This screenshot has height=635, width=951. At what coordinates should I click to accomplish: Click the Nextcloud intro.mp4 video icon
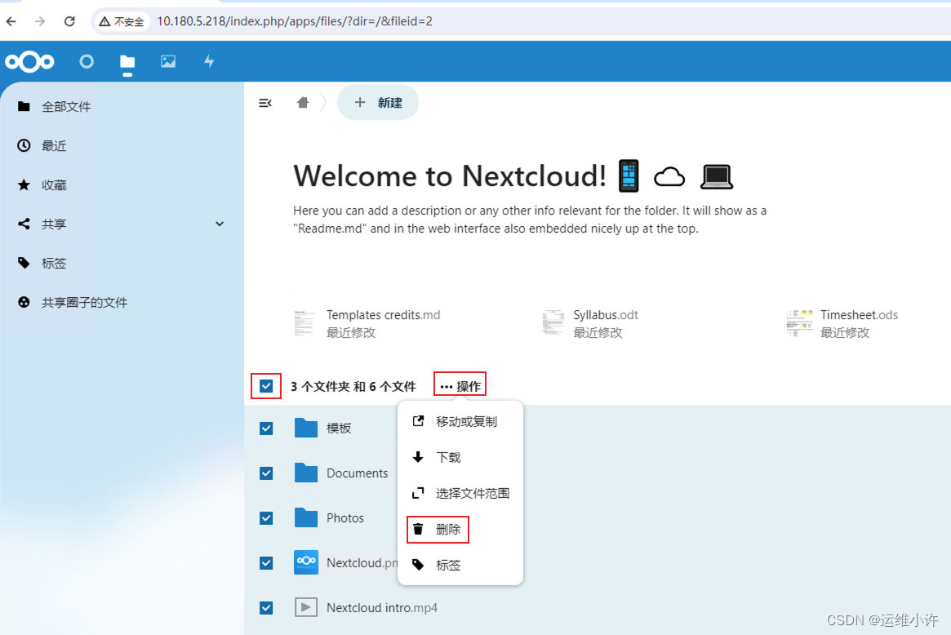(x=306, y=607)
